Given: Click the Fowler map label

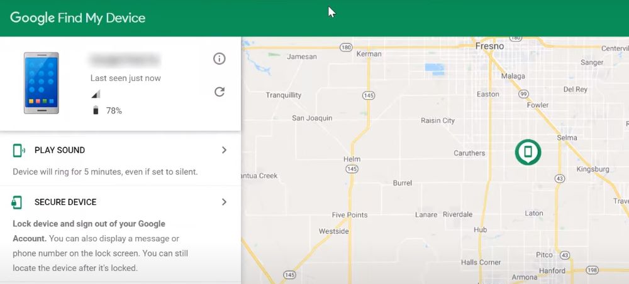Looking at the screenshot, I should pos(538,105).
